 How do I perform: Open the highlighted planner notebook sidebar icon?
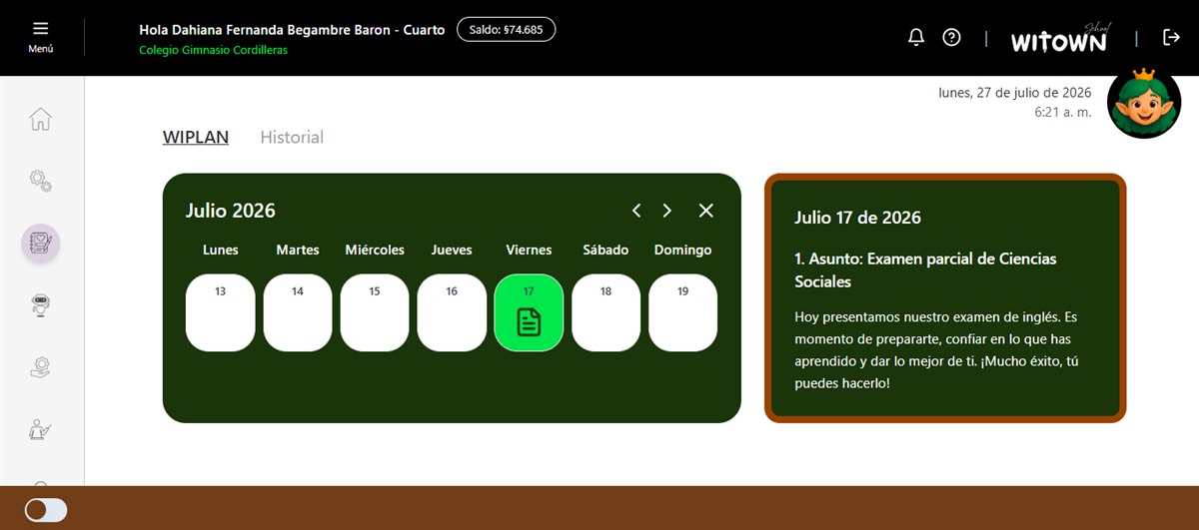pos(41,243)
